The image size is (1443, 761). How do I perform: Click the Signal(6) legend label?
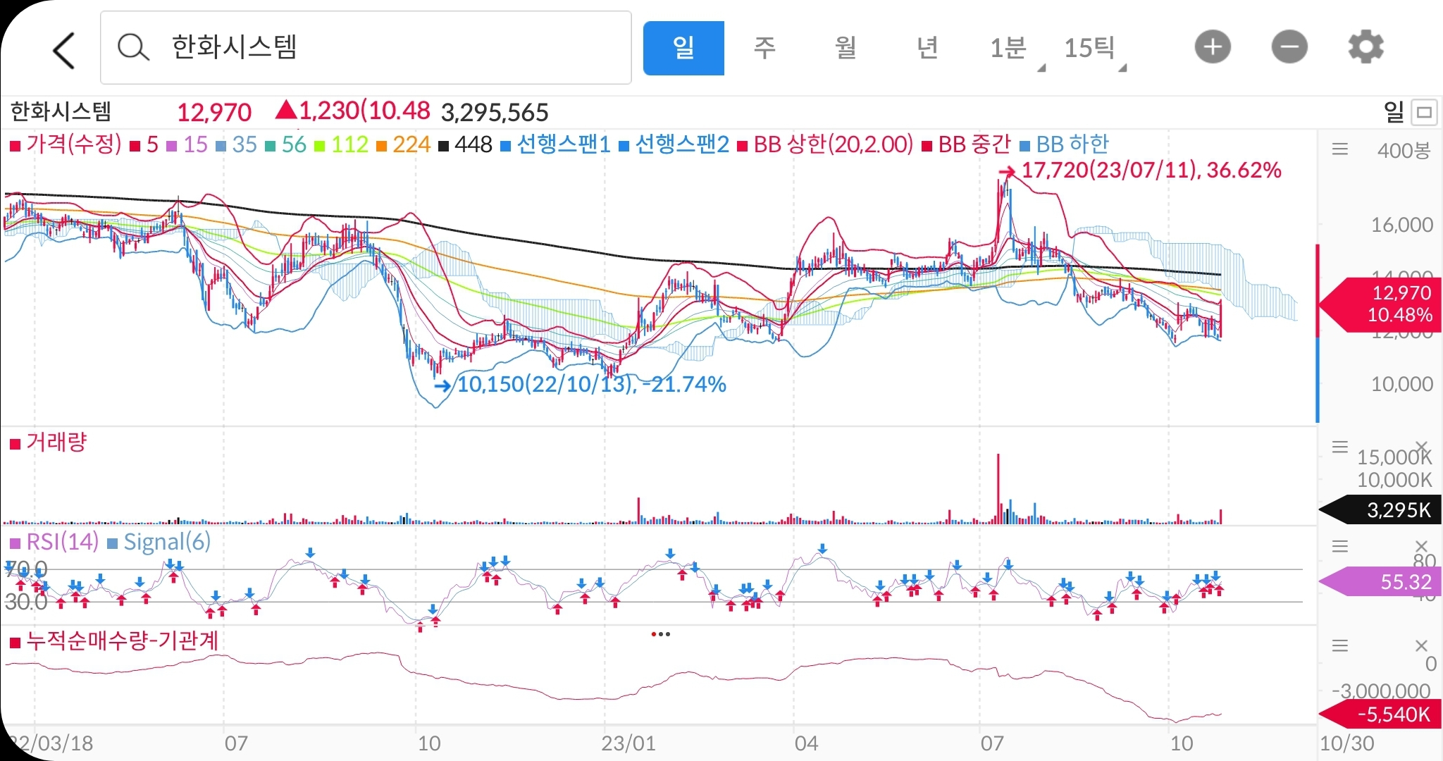tap(159, 542)
